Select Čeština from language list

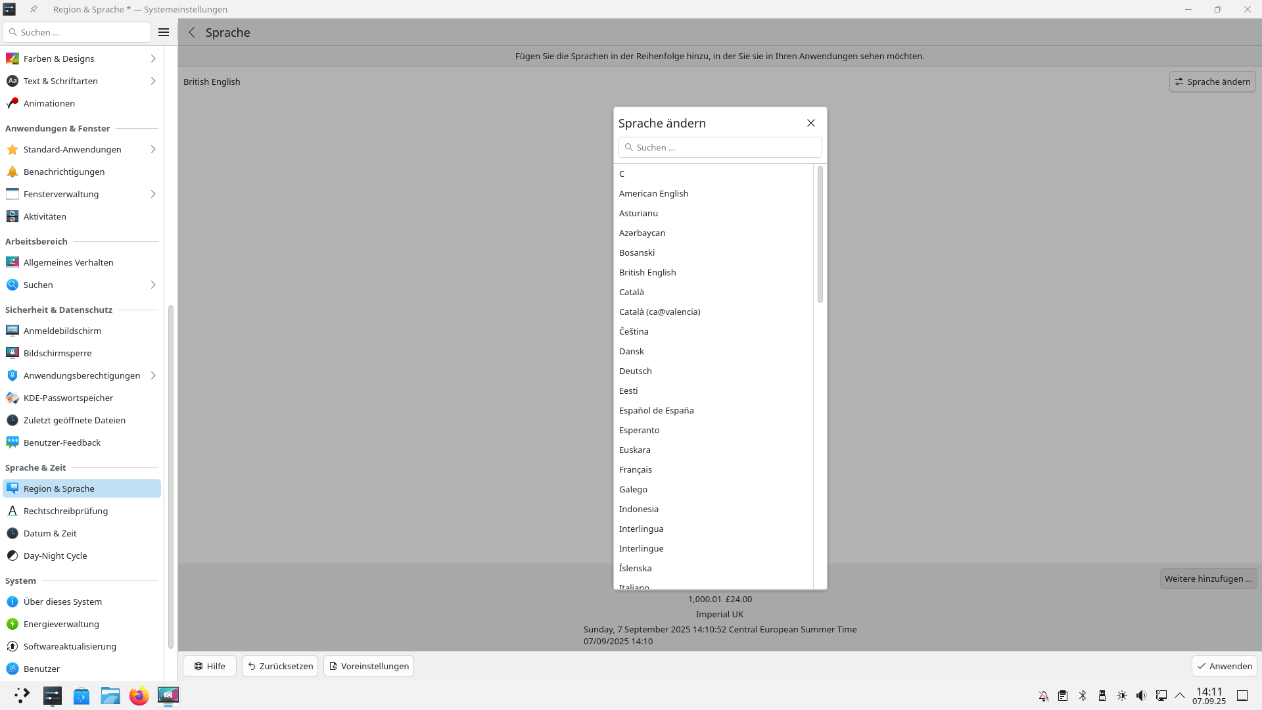click(713, 331)
